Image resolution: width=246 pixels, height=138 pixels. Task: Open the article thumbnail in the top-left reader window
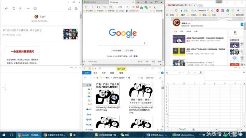point(70,34)
